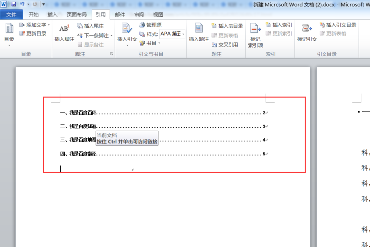This screenshot has height=247, width=370.
Task: Click the 书目 bibliography button
Action: pos(148,43)
